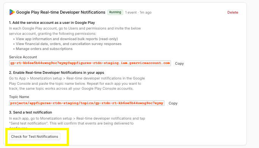Click the 'Topic Name' label
The image size is (259, 148).
pyautogui.click(x=19, y=97)
